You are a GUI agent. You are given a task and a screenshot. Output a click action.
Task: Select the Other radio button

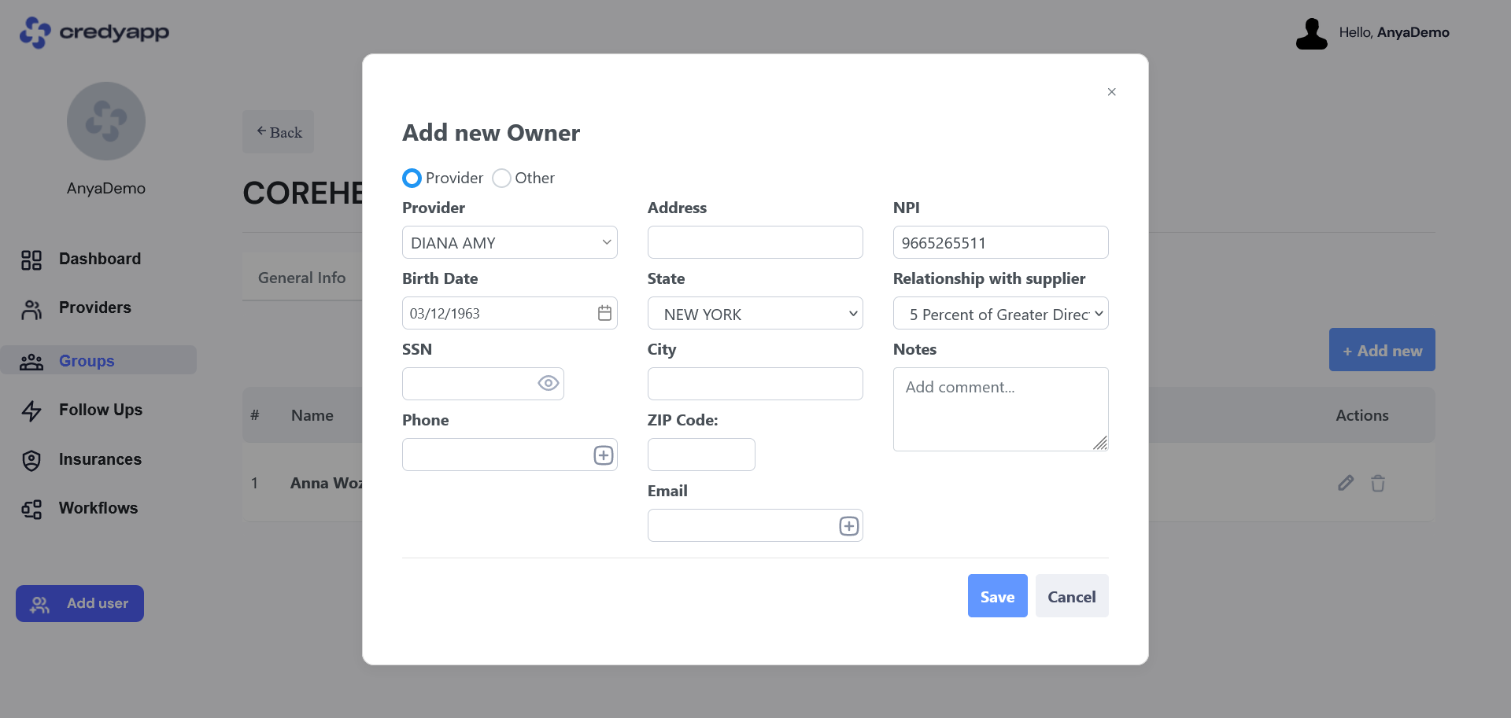501,179
